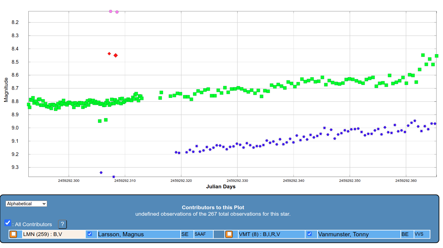
Task: Click the BE country code cell
Action: coord(405,234)
